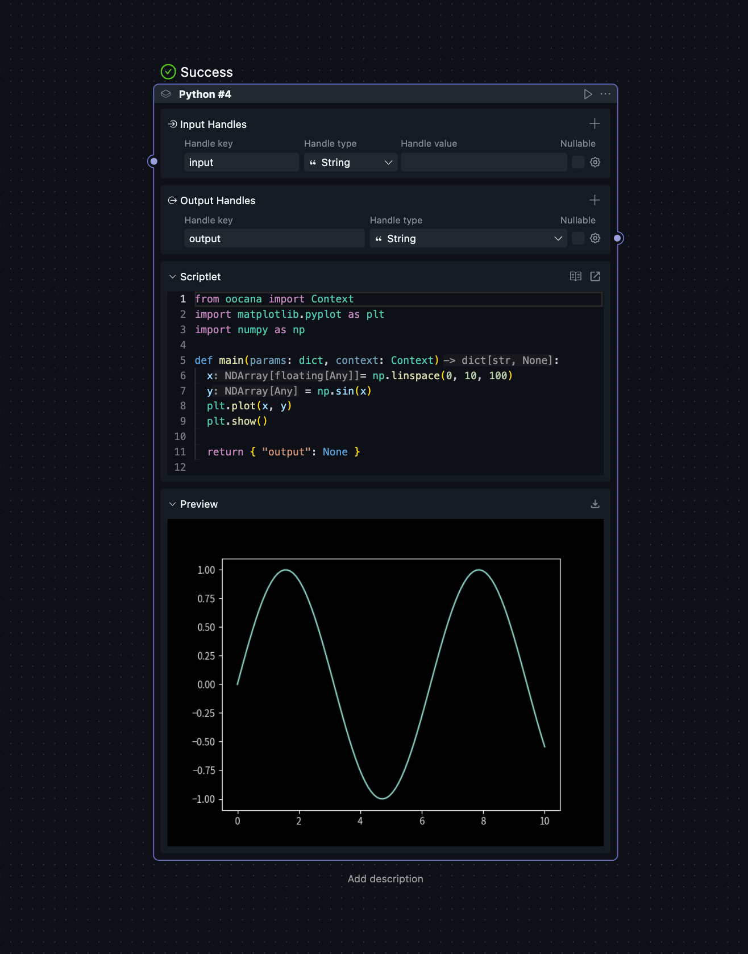Click the output connection port on right edge
The width and height of the screenshot is (748, 954).
(618, 238)
